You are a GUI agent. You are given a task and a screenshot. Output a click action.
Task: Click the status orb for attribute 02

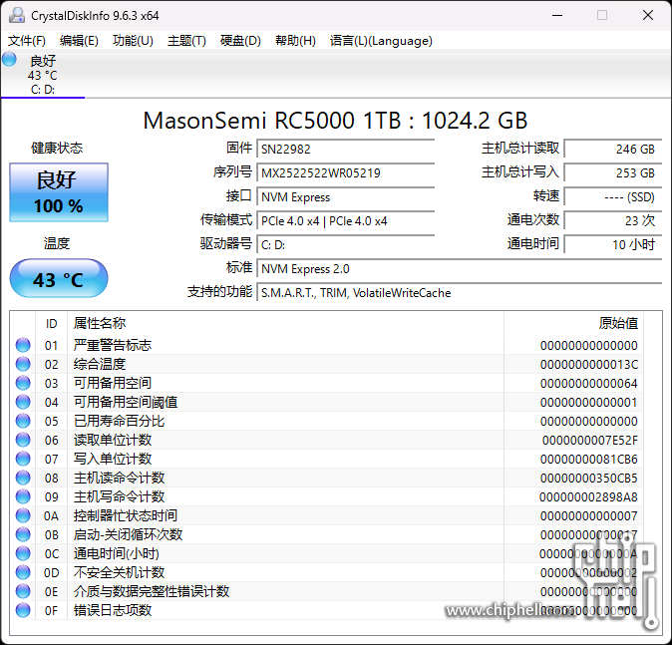(23, 364)
